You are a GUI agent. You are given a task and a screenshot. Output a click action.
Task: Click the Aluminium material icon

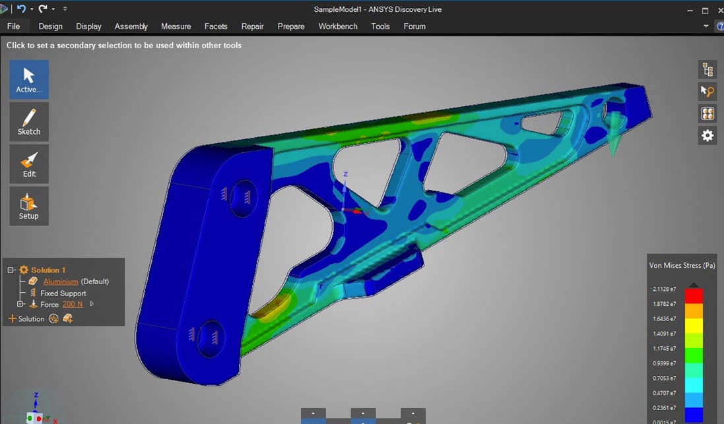coord(33,281)
